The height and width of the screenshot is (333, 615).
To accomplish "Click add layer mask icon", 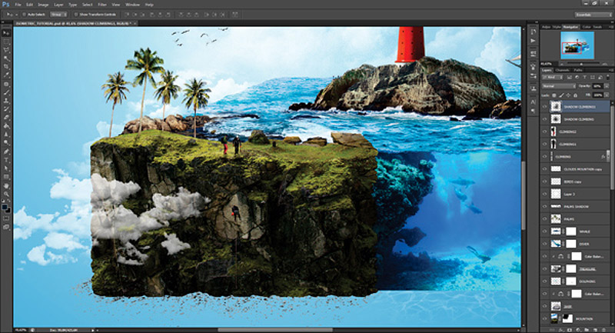I will pyautogui.click(x=570, y=329).
